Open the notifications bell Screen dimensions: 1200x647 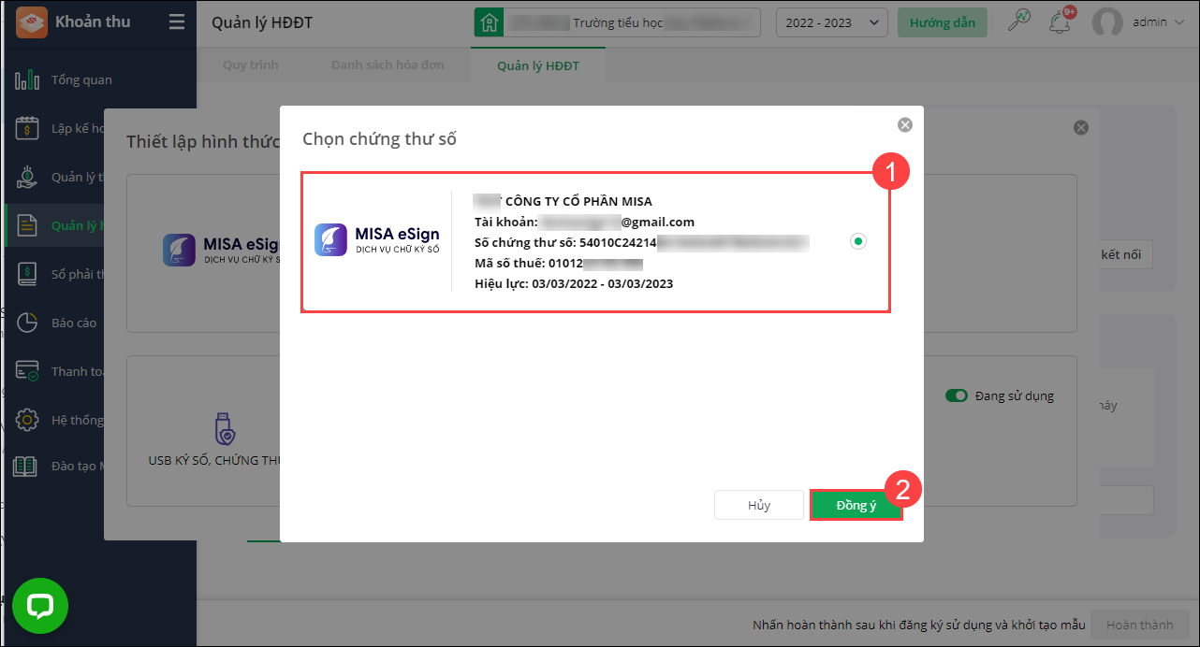point(1061,22)
